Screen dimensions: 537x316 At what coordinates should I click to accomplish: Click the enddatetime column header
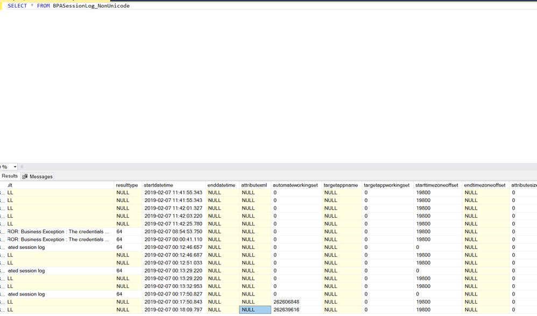tap(221, 185)
